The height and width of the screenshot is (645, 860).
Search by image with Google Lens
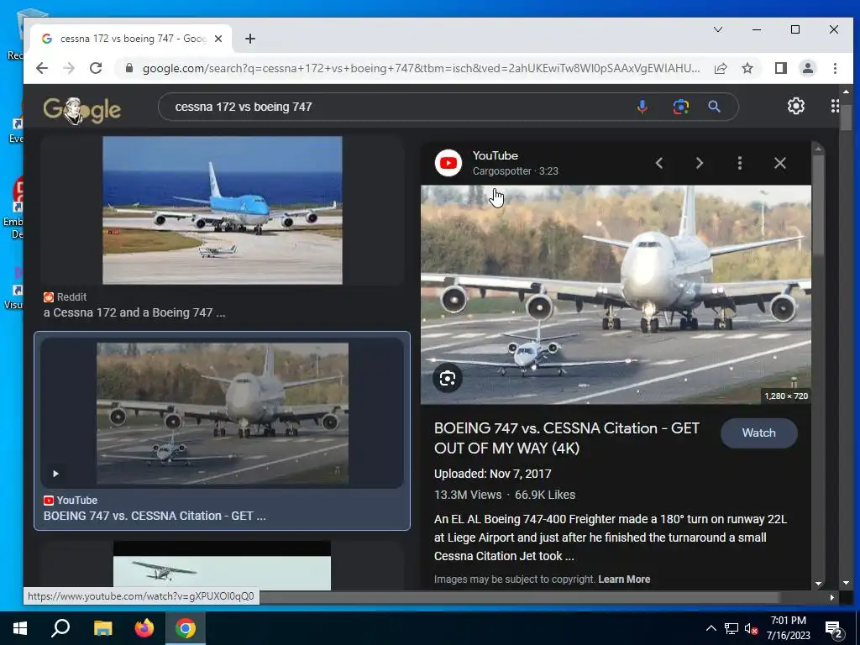(680, 107)
